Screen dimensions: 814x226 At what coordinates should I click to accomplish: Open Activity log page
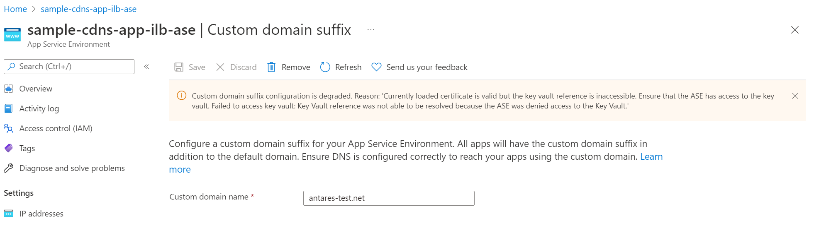(x=39, y=108)
